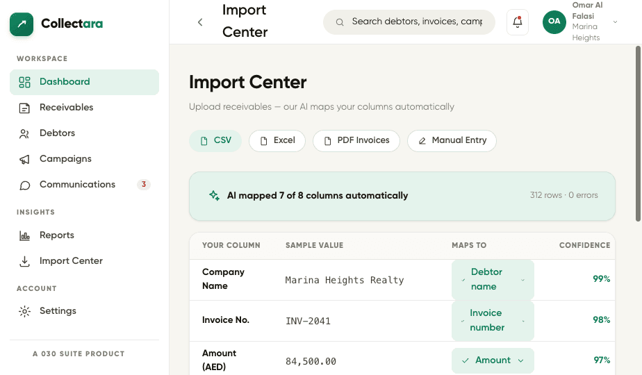Switch to the Excel upload tab

[x=277, y=140]
